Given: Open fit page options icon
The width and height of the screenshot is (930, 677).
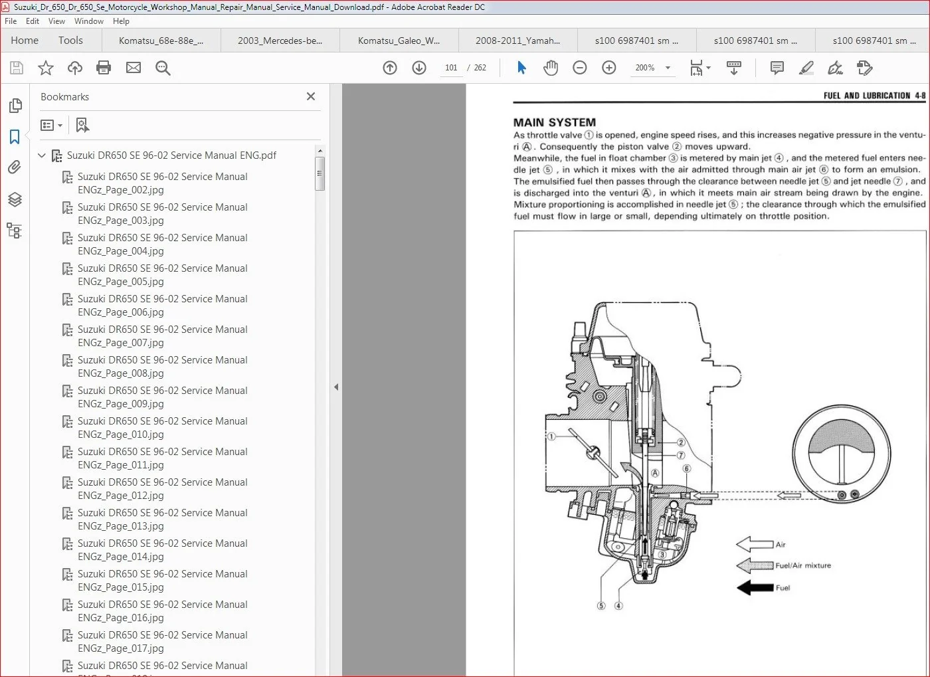Looking at the screenshot, I should click(699, 68).
